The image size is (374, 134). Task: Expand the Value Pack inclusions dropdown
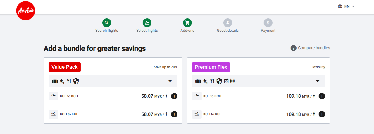coord(170,81)
